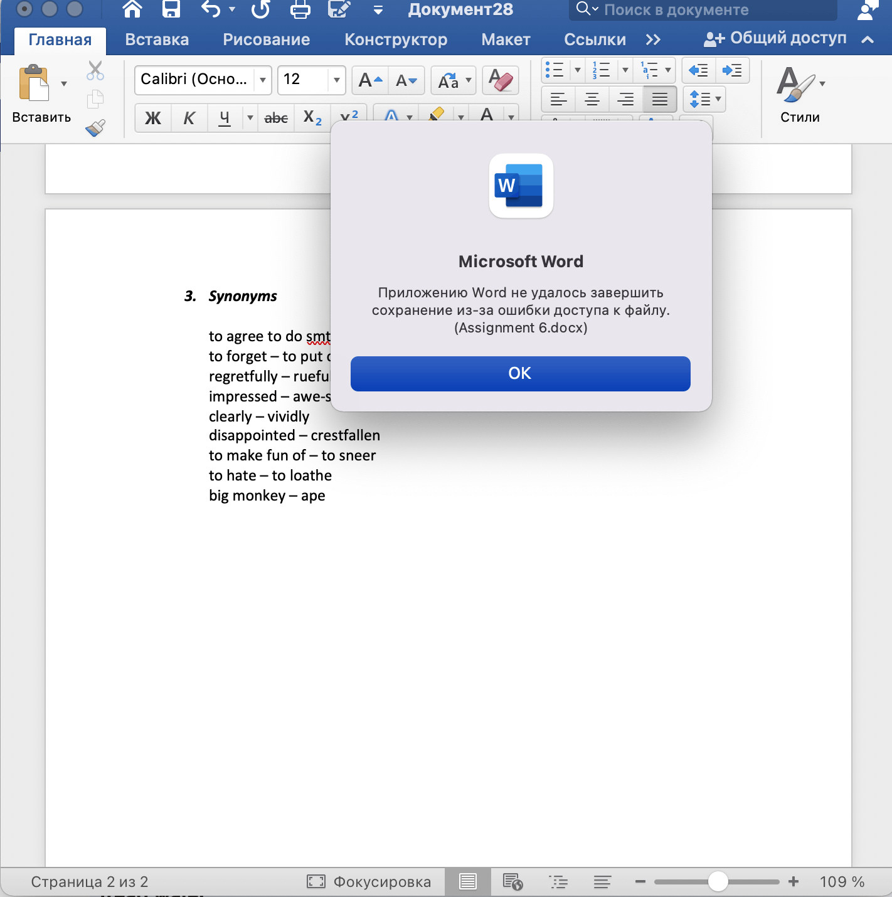
Task: Open the Вставить paste options dropdown arrow
Action: [x=63, y=83]
